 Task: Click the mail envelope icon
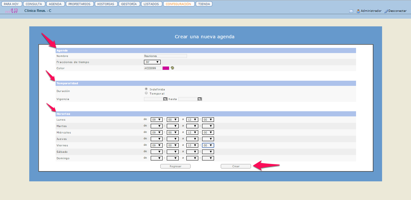[x=351, y=11]
